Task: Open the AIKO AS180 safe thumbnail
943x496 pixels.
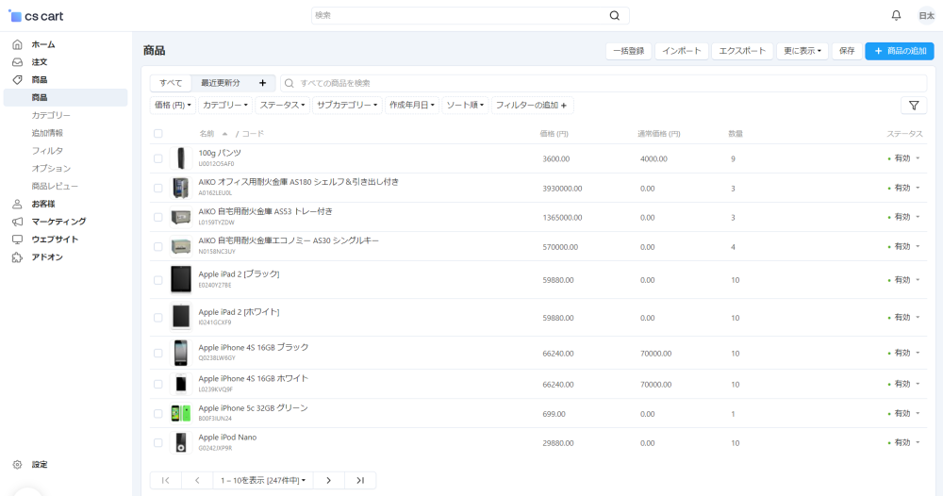Action: (181, 189)
